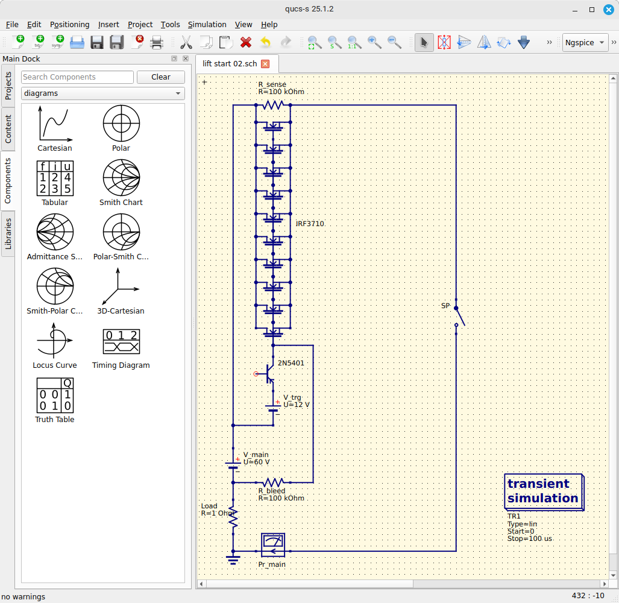The width and height of the screenshot is (619, 603).
Task: Click the Search Components field
Action: [77, 77]
